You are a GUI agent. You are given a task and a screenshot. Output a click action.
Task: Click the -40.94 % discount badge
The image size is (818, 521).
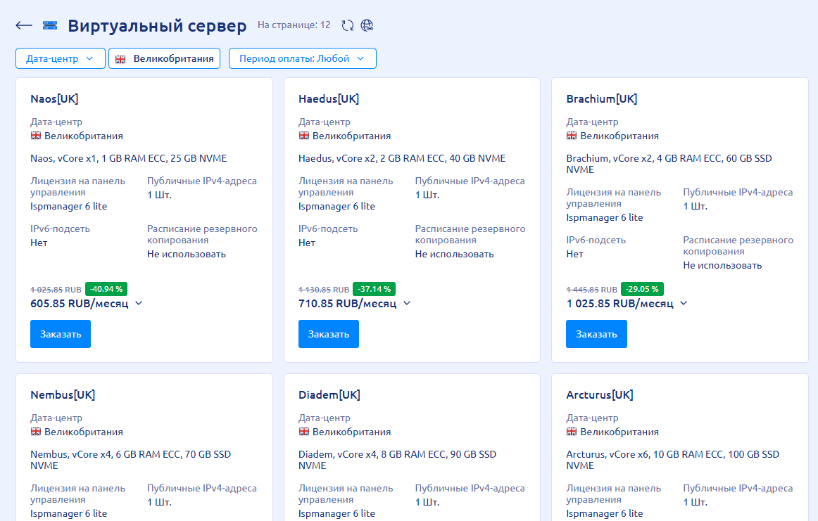click(x=106, y=289)
